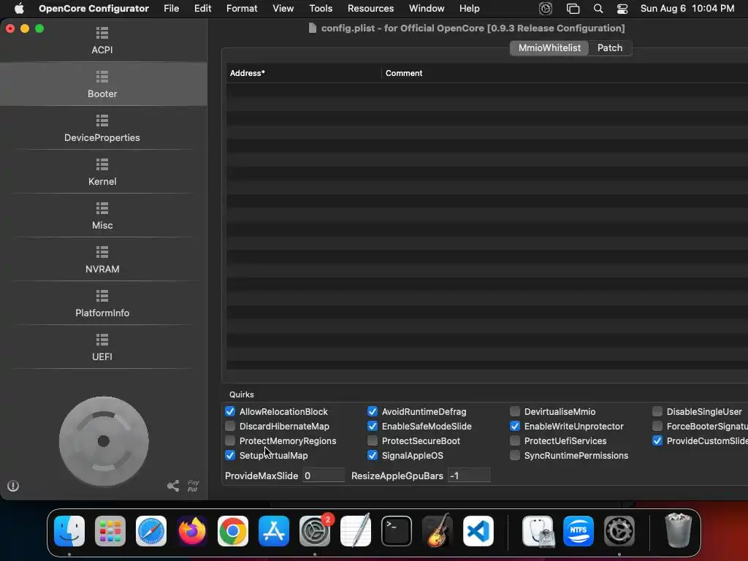The height and width of the screenshot is (561, 748).
Task: Open TextEdit from the Dock
Action: [356, 531]
